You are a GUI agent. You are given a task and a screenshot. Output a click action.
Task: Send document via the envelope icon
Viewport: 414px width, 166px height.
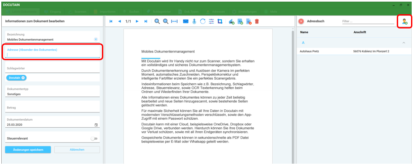[x=186, y=21]
